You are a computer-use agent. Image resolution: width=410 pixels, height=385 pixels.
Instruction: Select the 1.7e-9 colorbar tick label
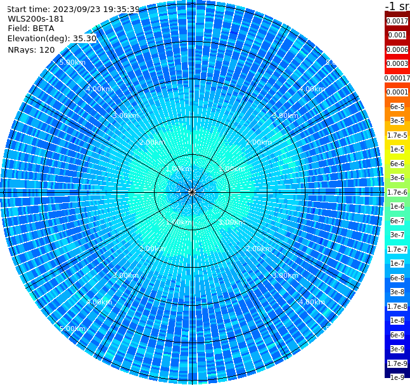coord(397,363)
